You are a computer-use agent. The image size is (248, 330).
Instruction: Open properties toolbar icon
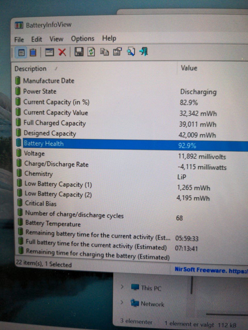tap(117, 52)
